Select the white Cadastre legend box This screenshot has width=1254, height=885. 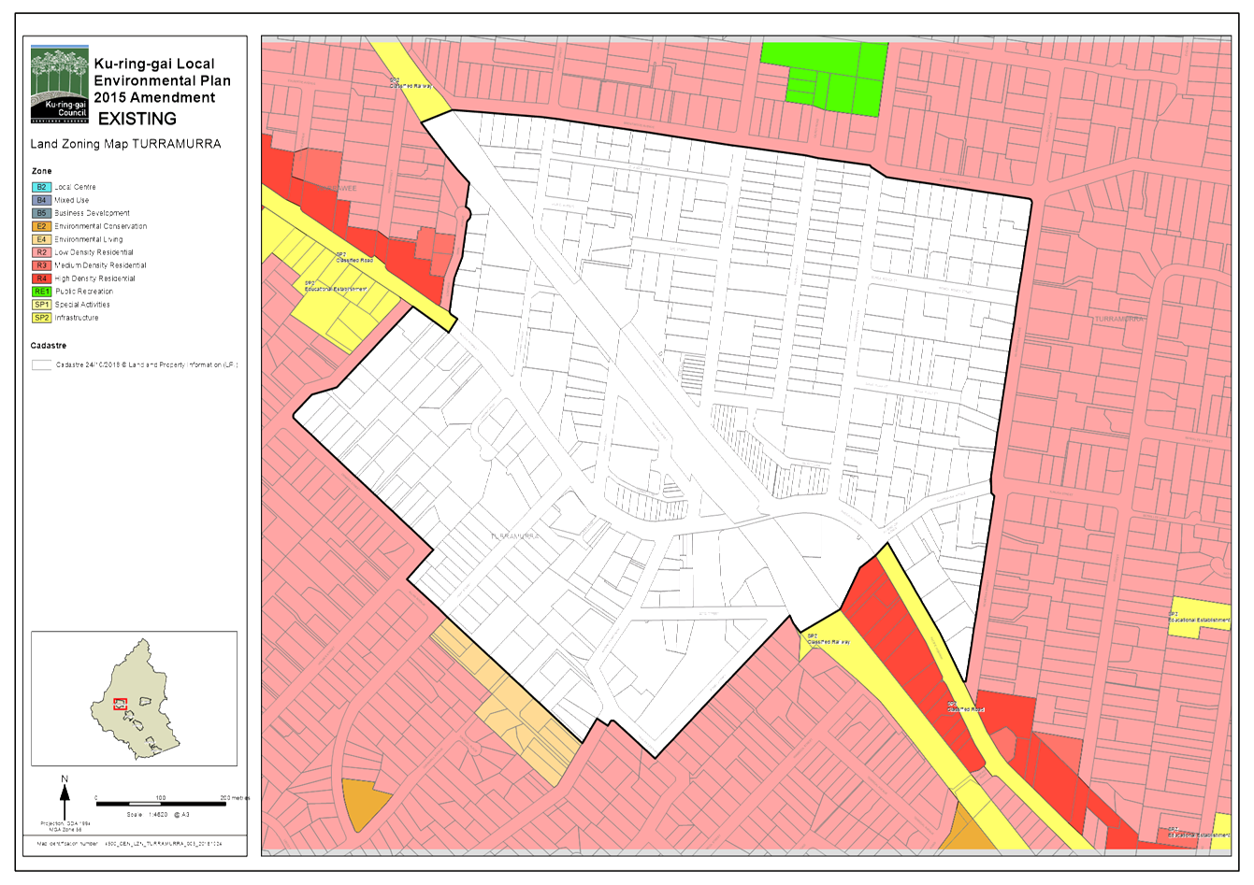click(41, 365)
